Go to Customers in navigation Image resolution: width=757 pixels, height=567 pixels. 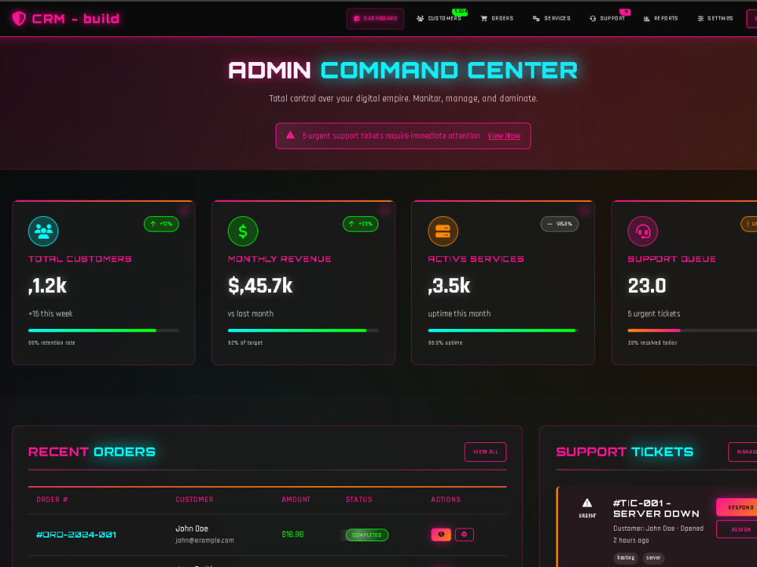click(439, 18)
